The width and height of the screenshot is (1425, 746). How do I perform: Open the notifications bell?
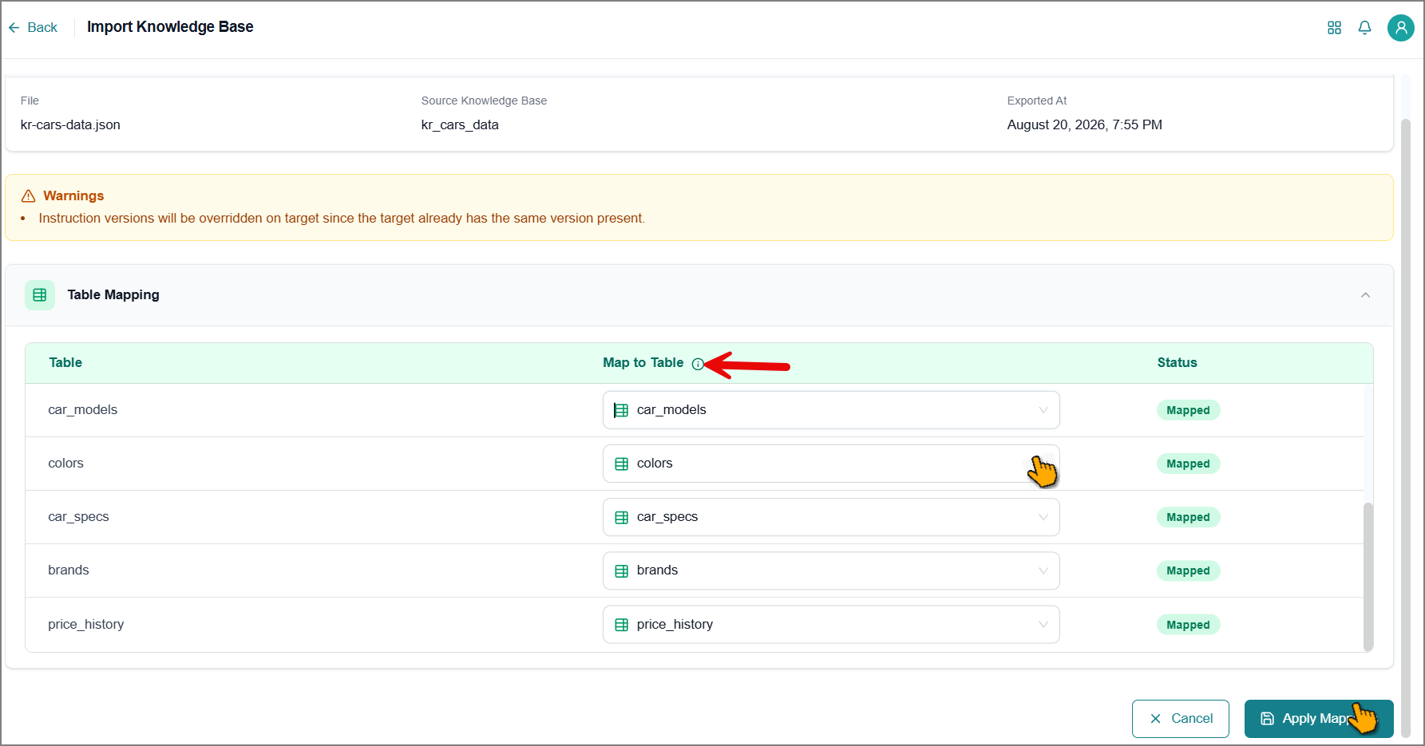(x=1365, y=28)
